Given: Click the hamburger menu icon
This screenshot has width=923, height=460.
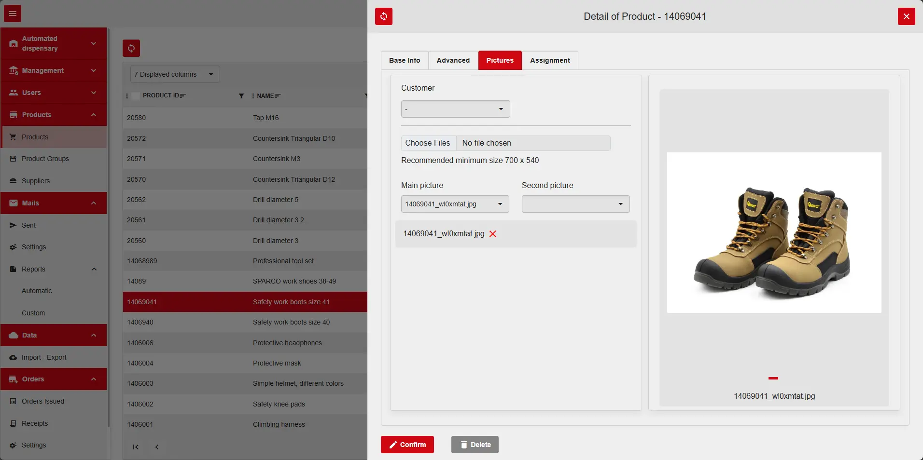Looking at the screenshot, I should tap(13, 14).
